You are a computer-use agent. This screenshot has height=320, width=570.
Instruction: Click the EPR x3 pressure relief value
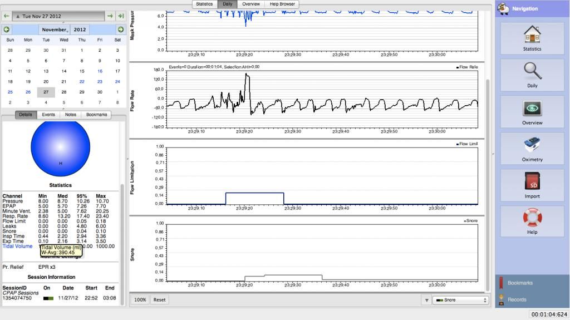47,267
